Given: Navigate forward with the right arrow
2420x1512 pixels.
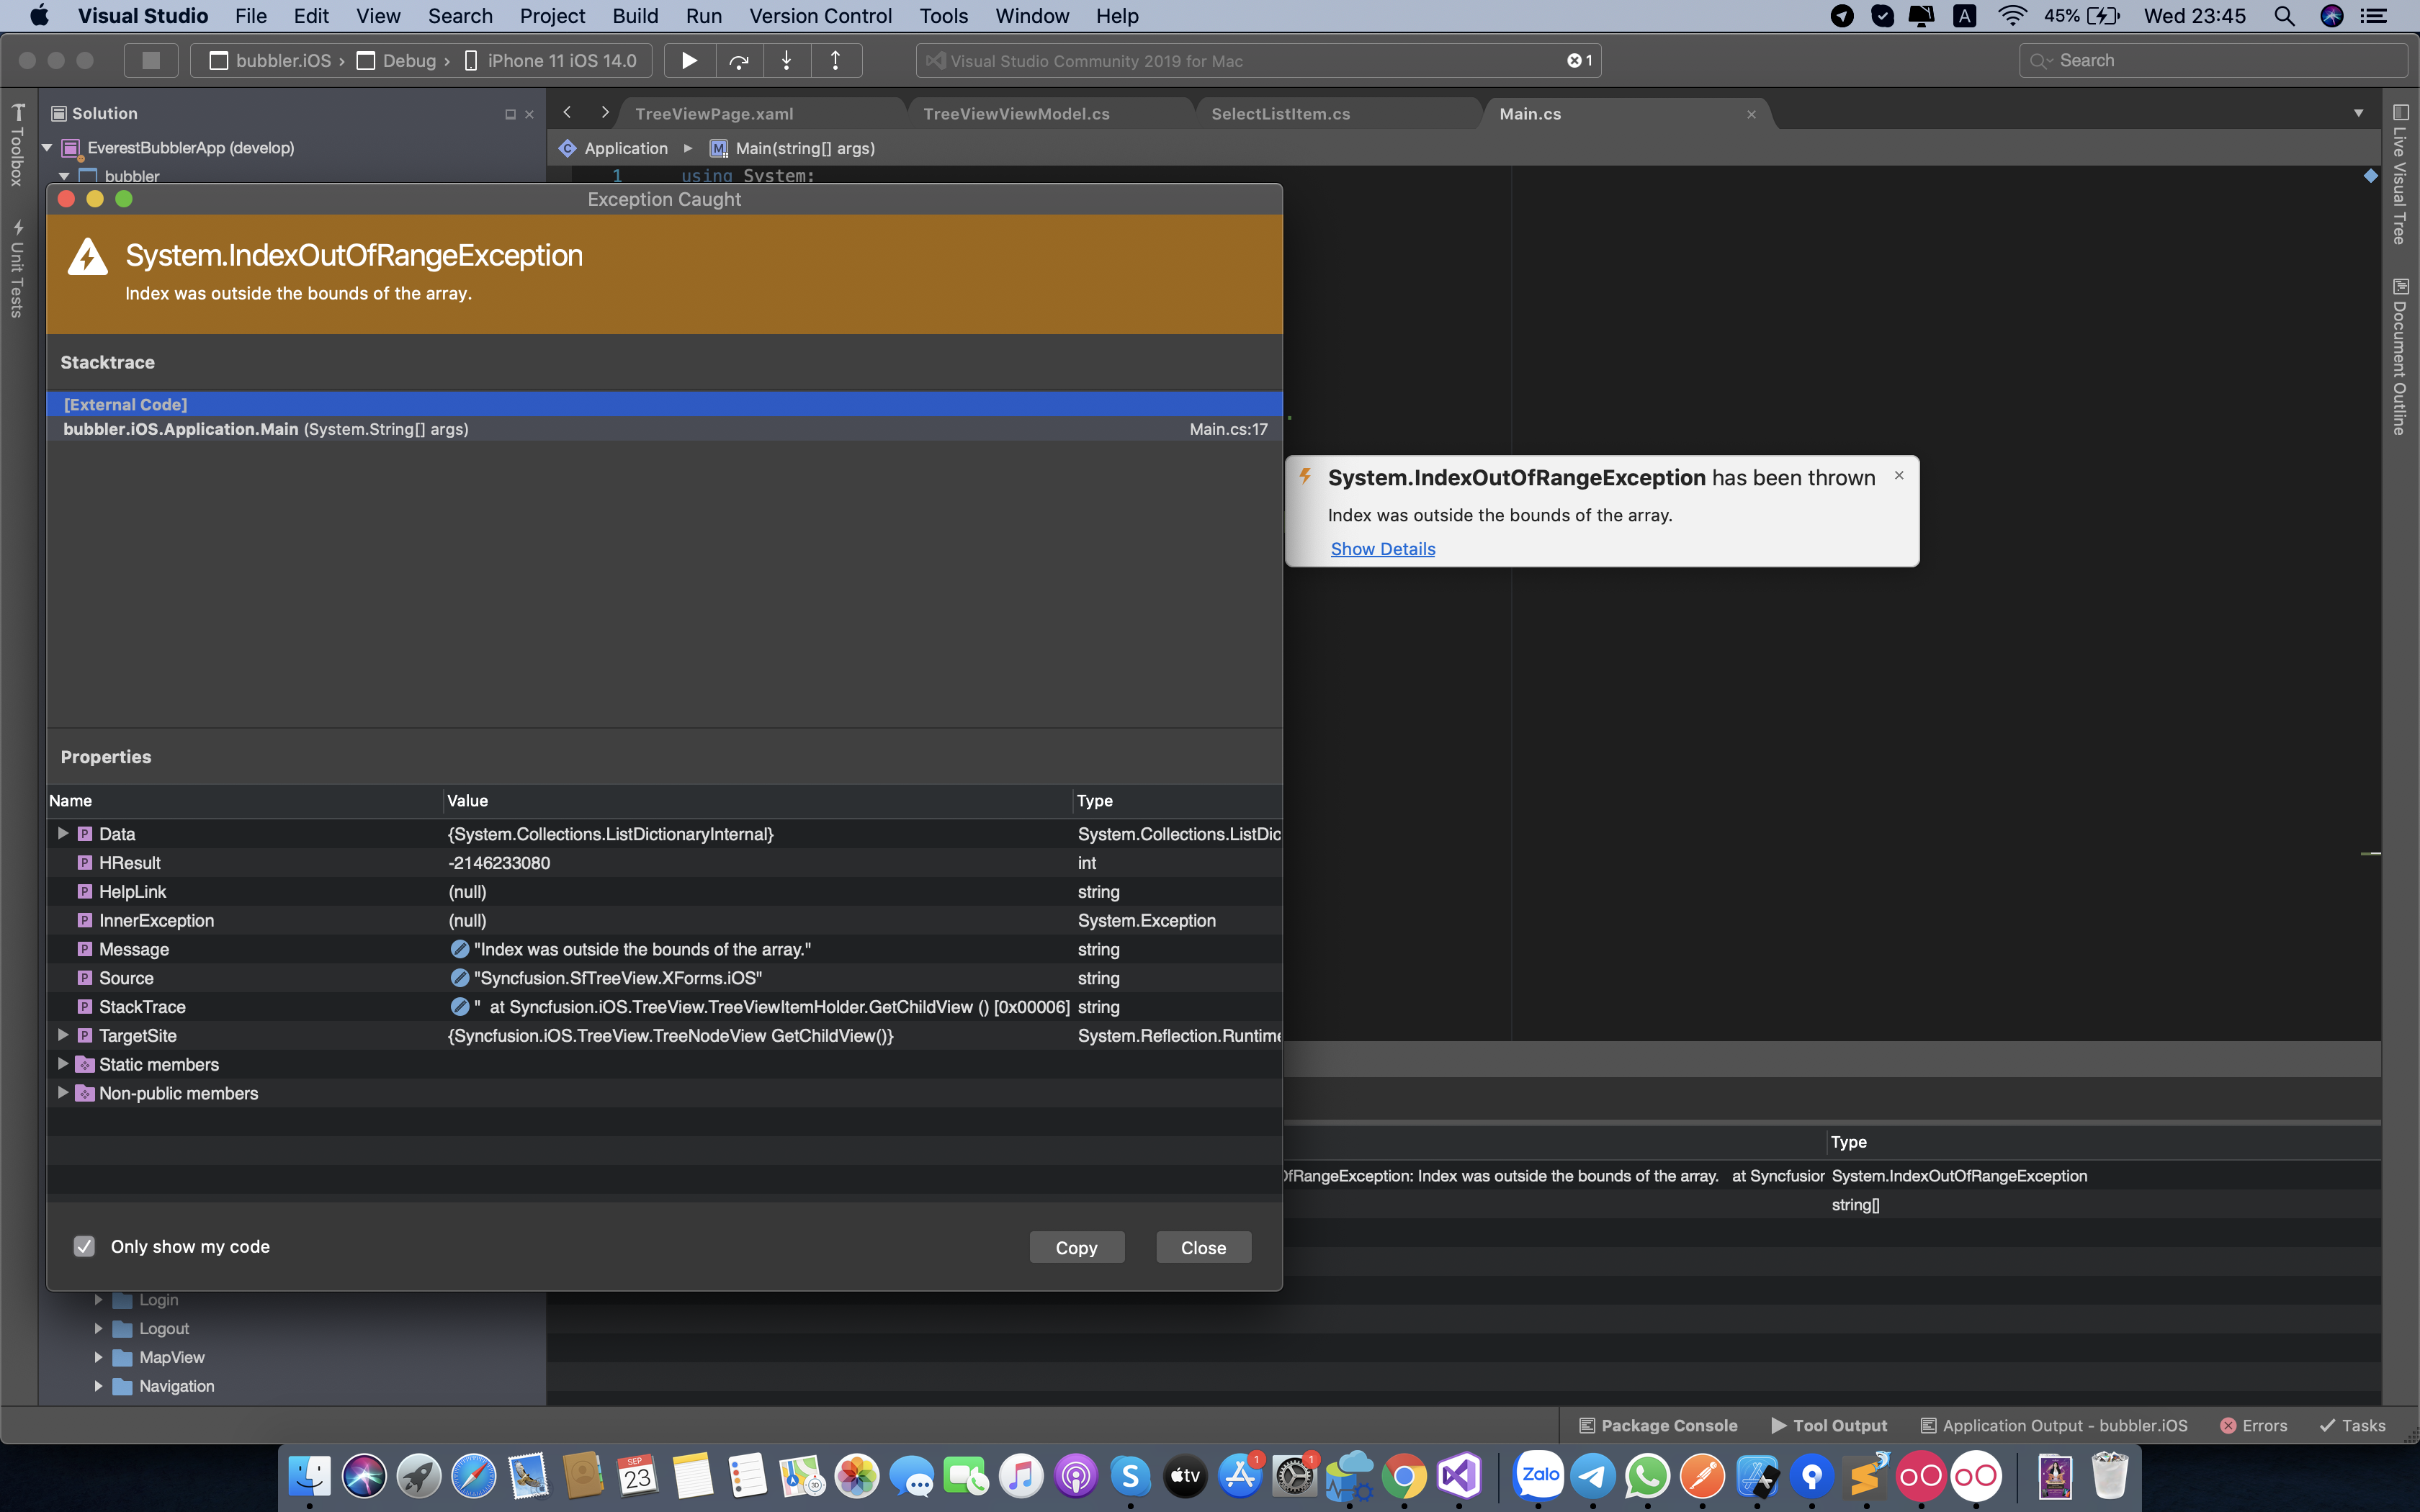Looking at the screenshot, I should click(x=604, y=113).
